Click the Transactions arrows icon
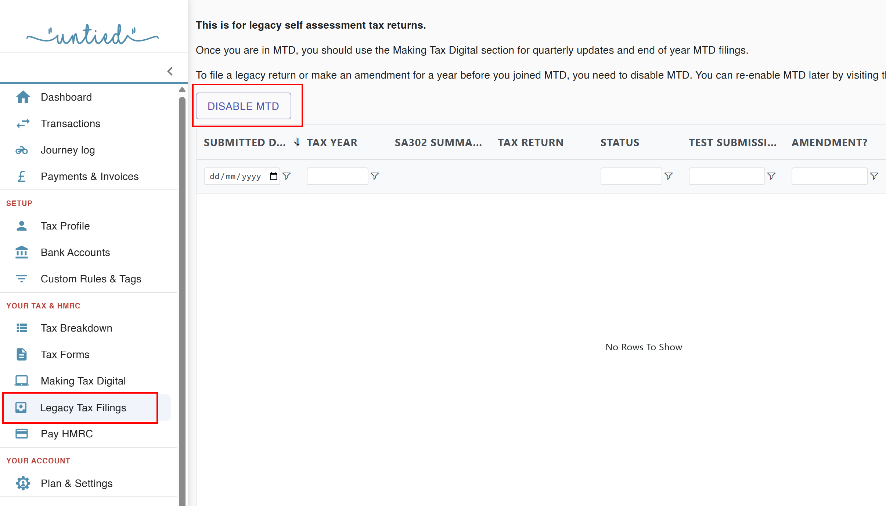886x506 pixels. 23,123
